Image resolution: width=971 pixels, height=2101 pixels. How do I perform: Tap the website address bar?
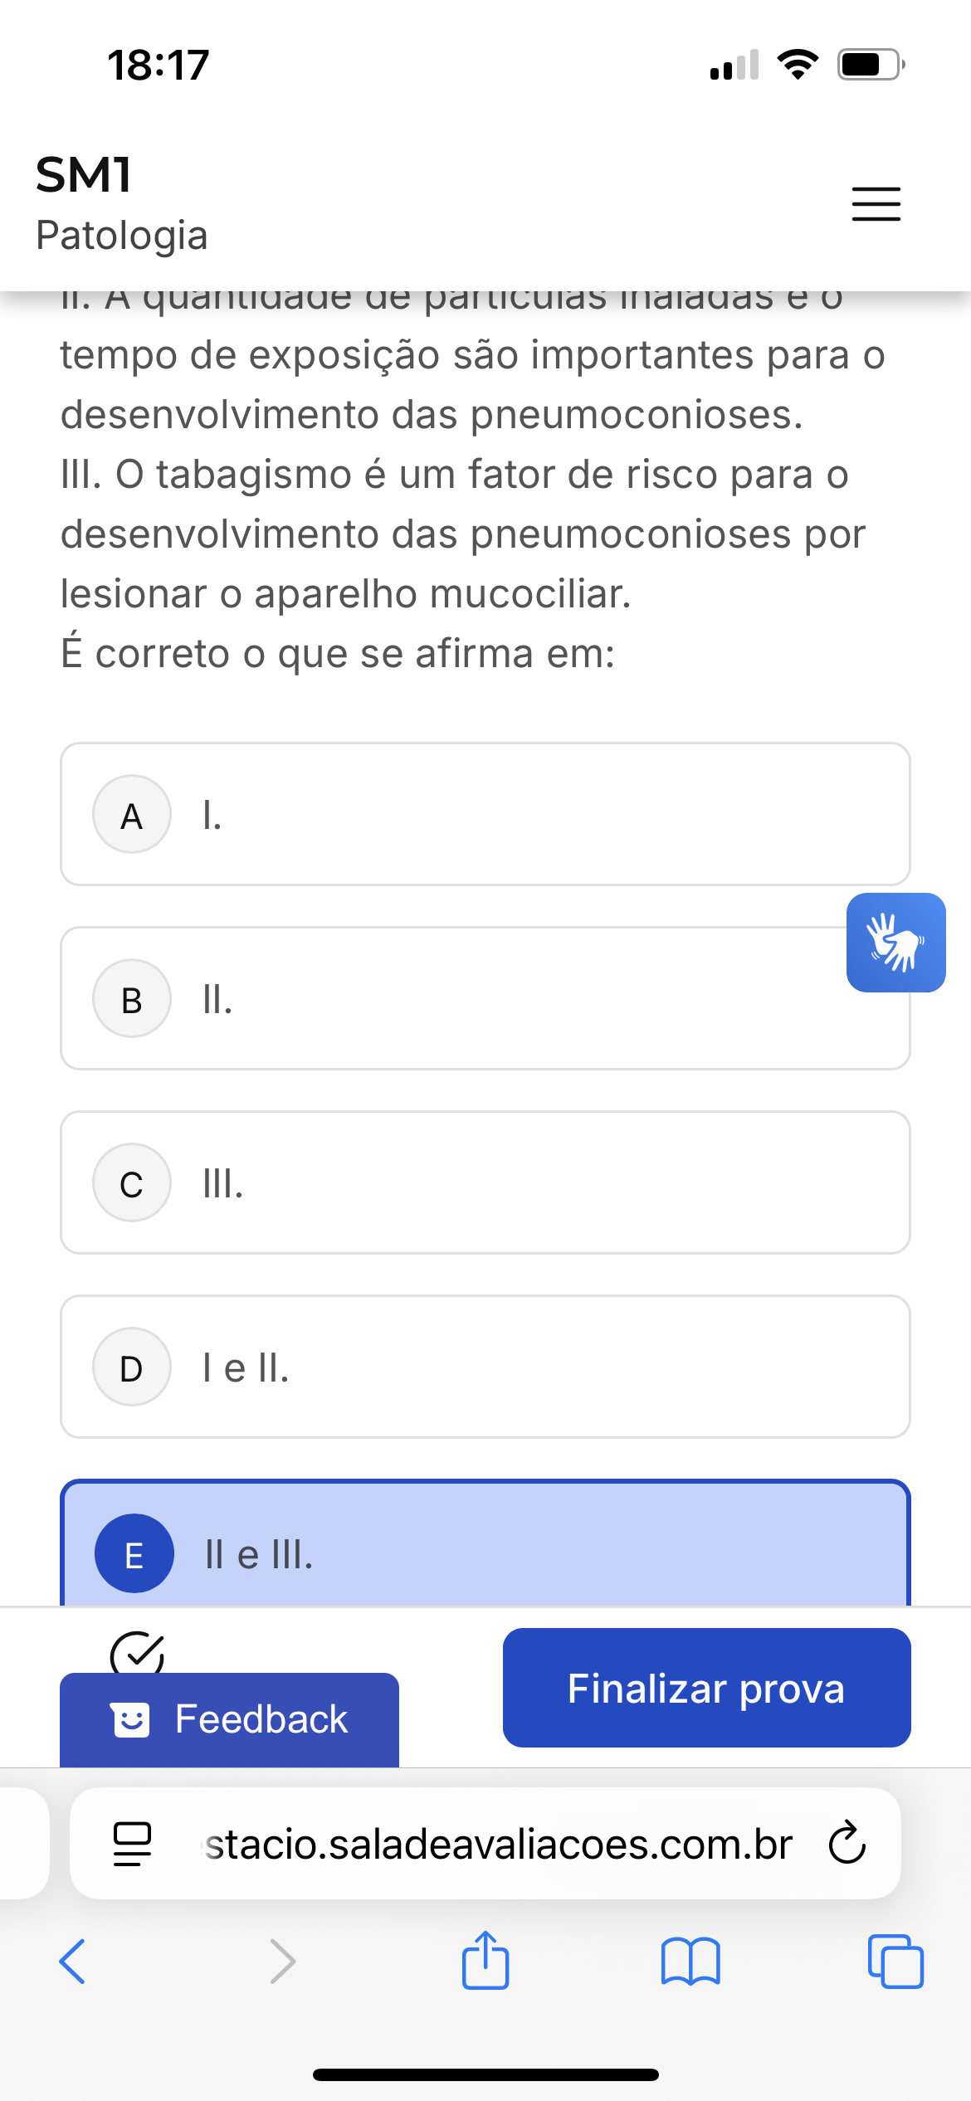pos(498,1844)
